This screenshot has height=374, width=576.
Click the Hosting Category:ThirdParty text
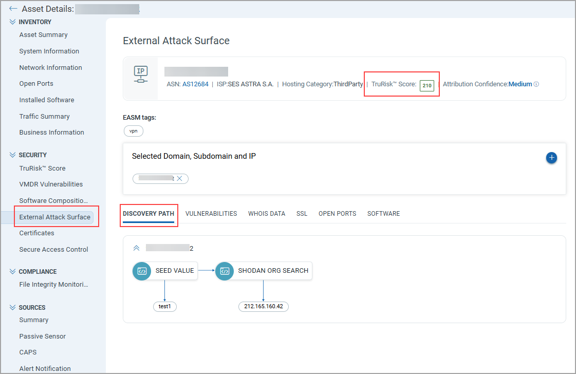[323, 84]
